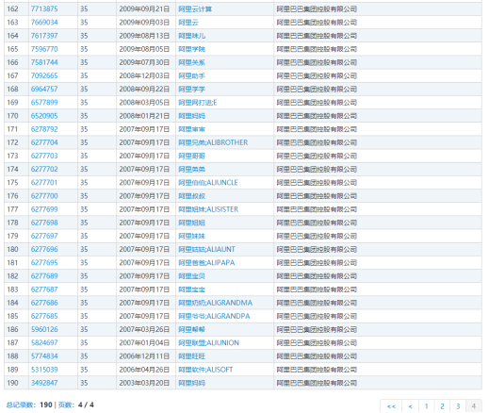Jump to page 2 in pagination
Viewport: 489px width, 413px height.
[442, 406]
